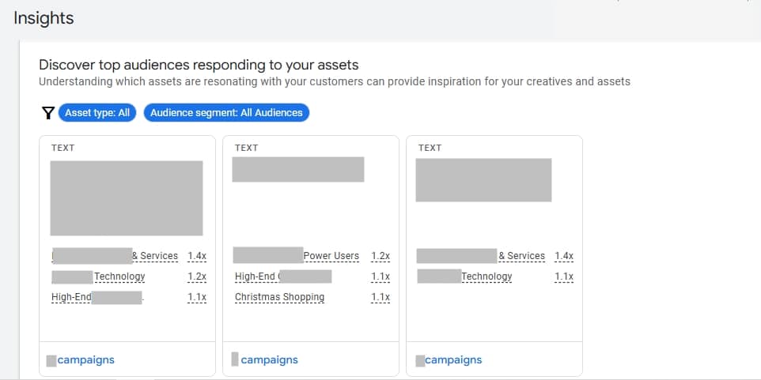Click the & Services audience in third card
Screen dimensions: 761x380
[x=521, y=256]
